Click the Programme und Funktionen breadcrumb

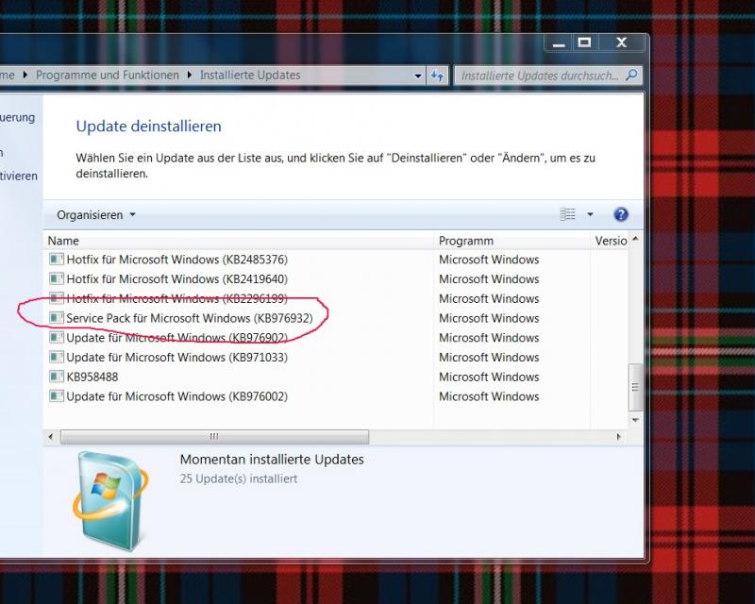[x=108, y=75]
